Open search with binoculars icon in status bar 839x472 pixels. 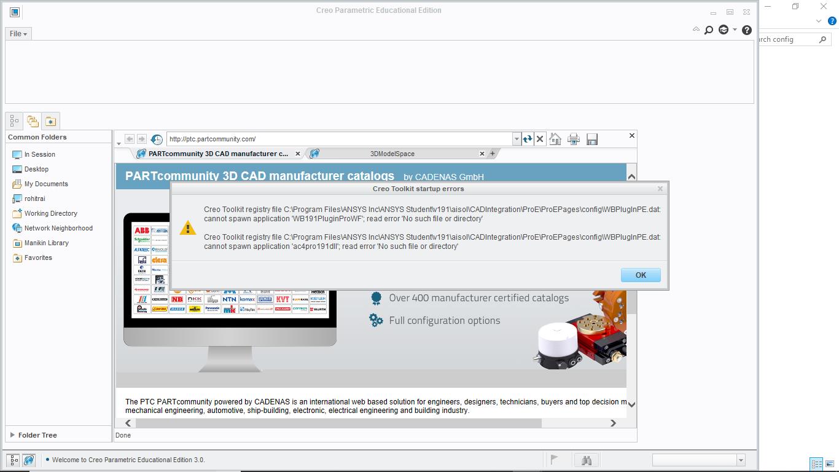pos(586,459)
